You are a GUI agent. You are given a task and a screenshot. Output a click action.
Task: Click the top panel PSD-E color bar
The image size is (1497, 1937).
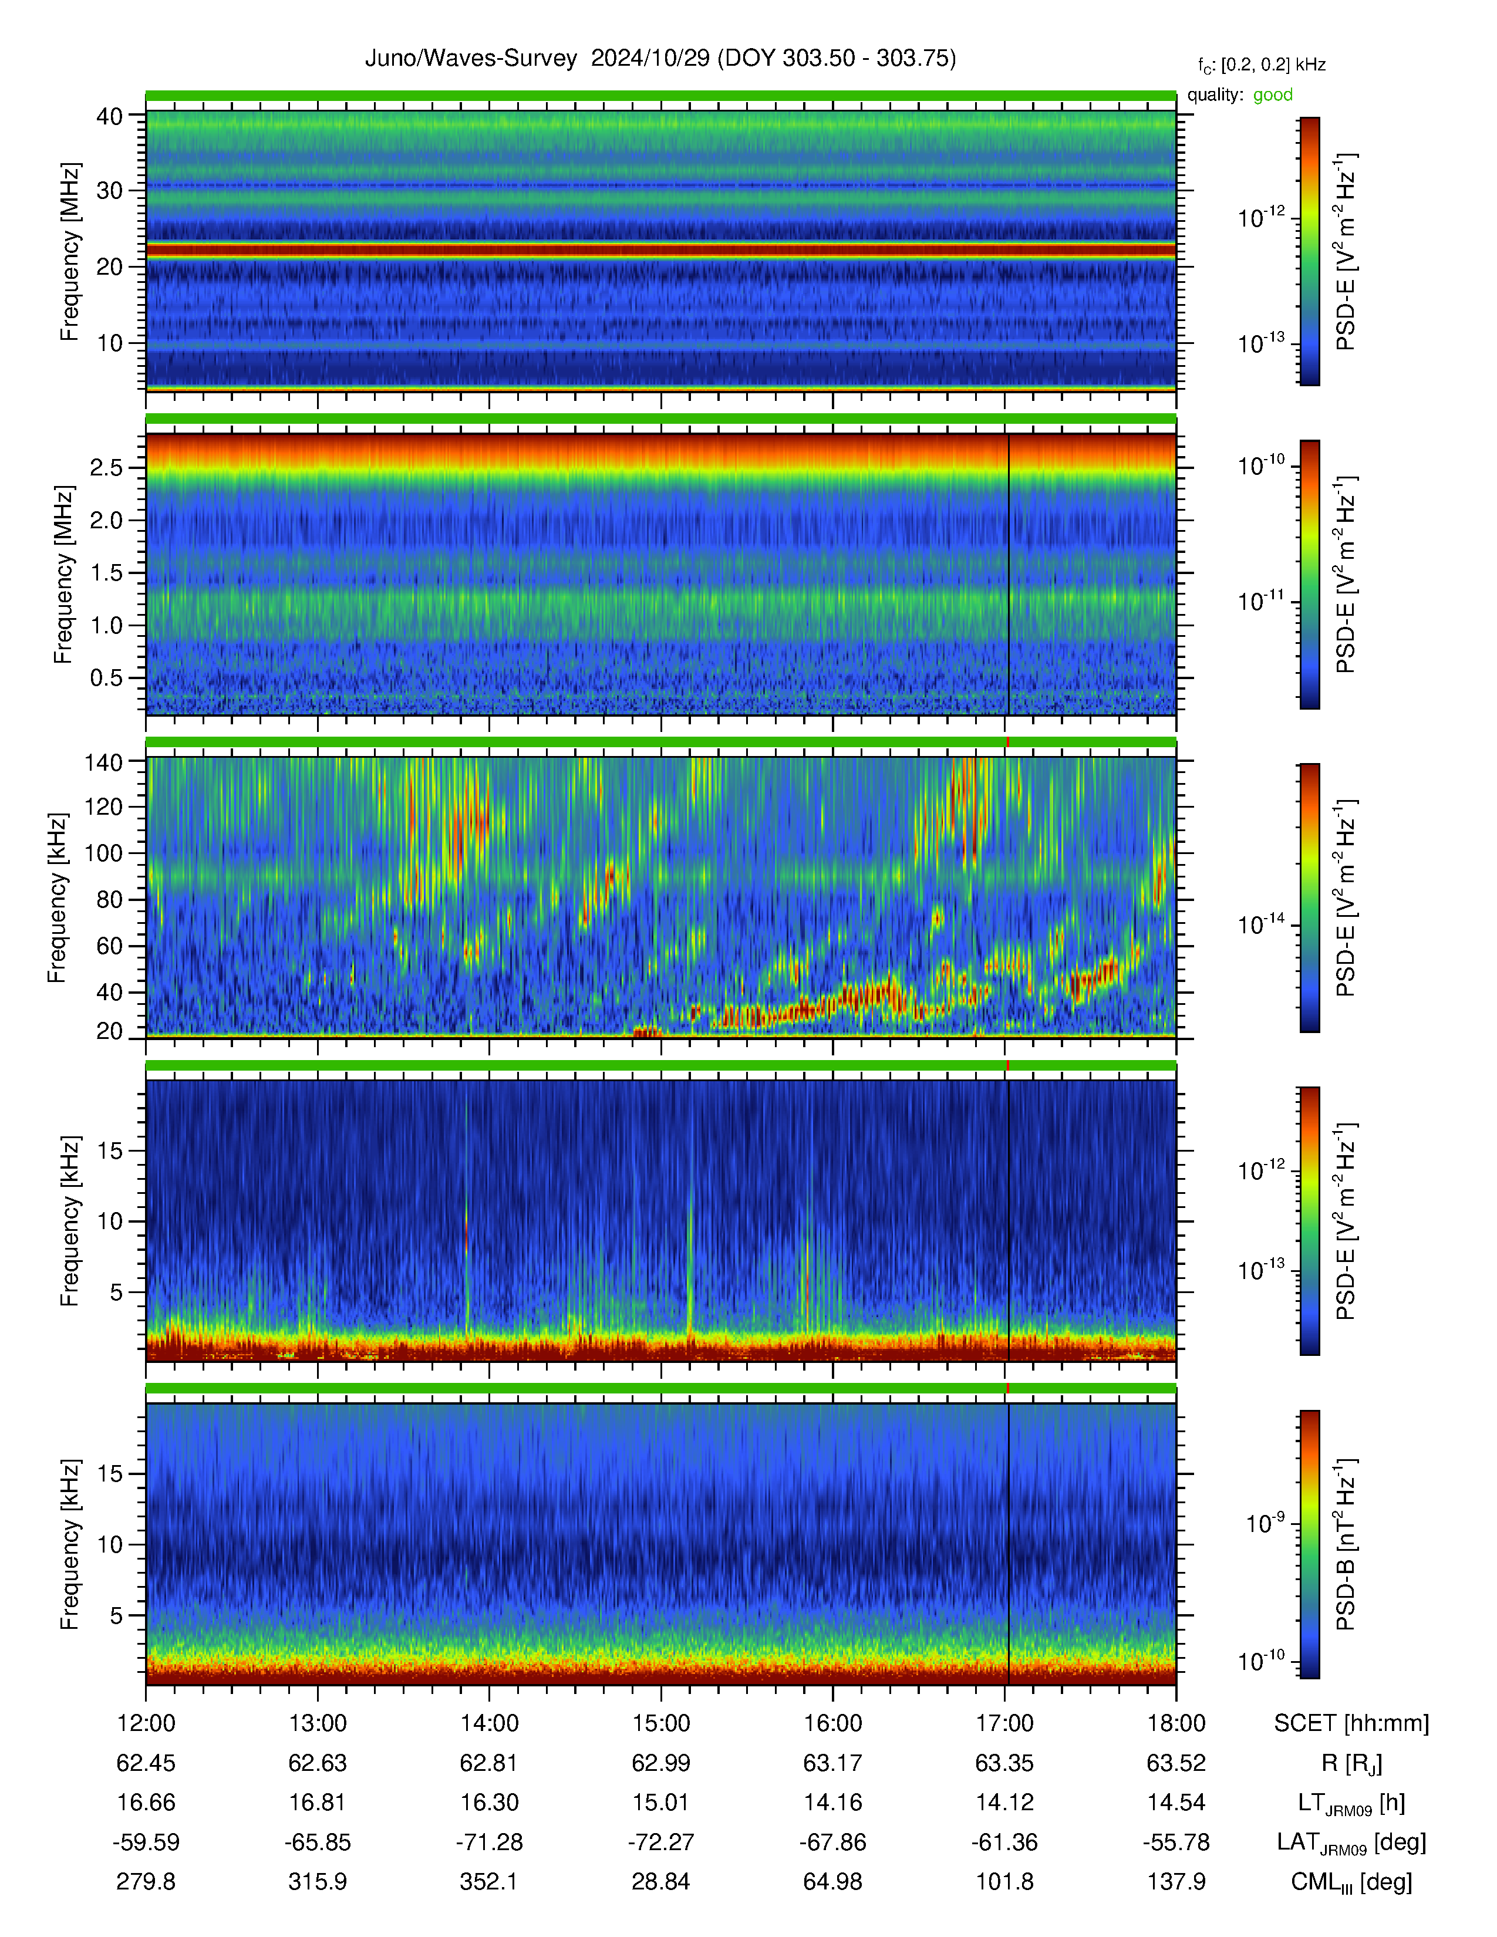tap(1309, 251)
